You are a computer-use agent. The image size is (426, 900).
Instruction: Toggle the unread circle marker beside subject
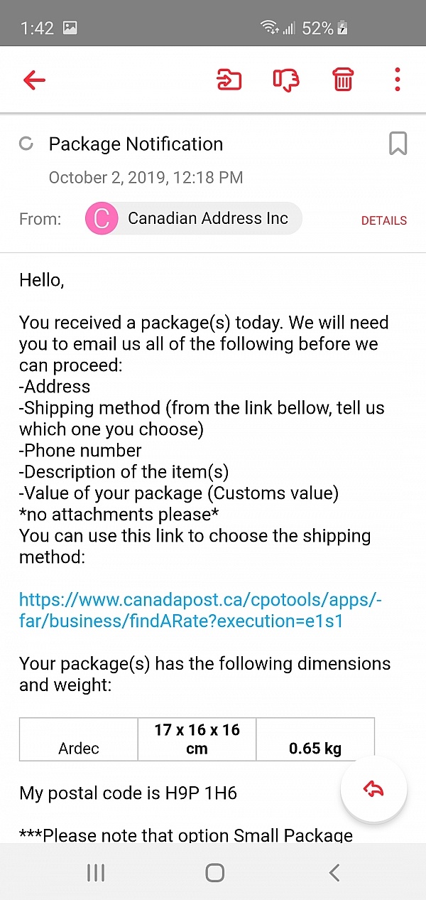pyautogui.click(x=26, y=144)
